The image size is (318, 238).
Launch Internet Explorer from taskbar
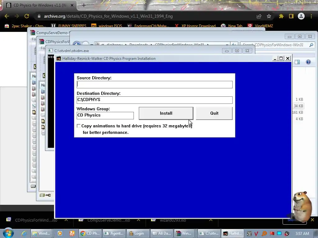pos(24,233)
